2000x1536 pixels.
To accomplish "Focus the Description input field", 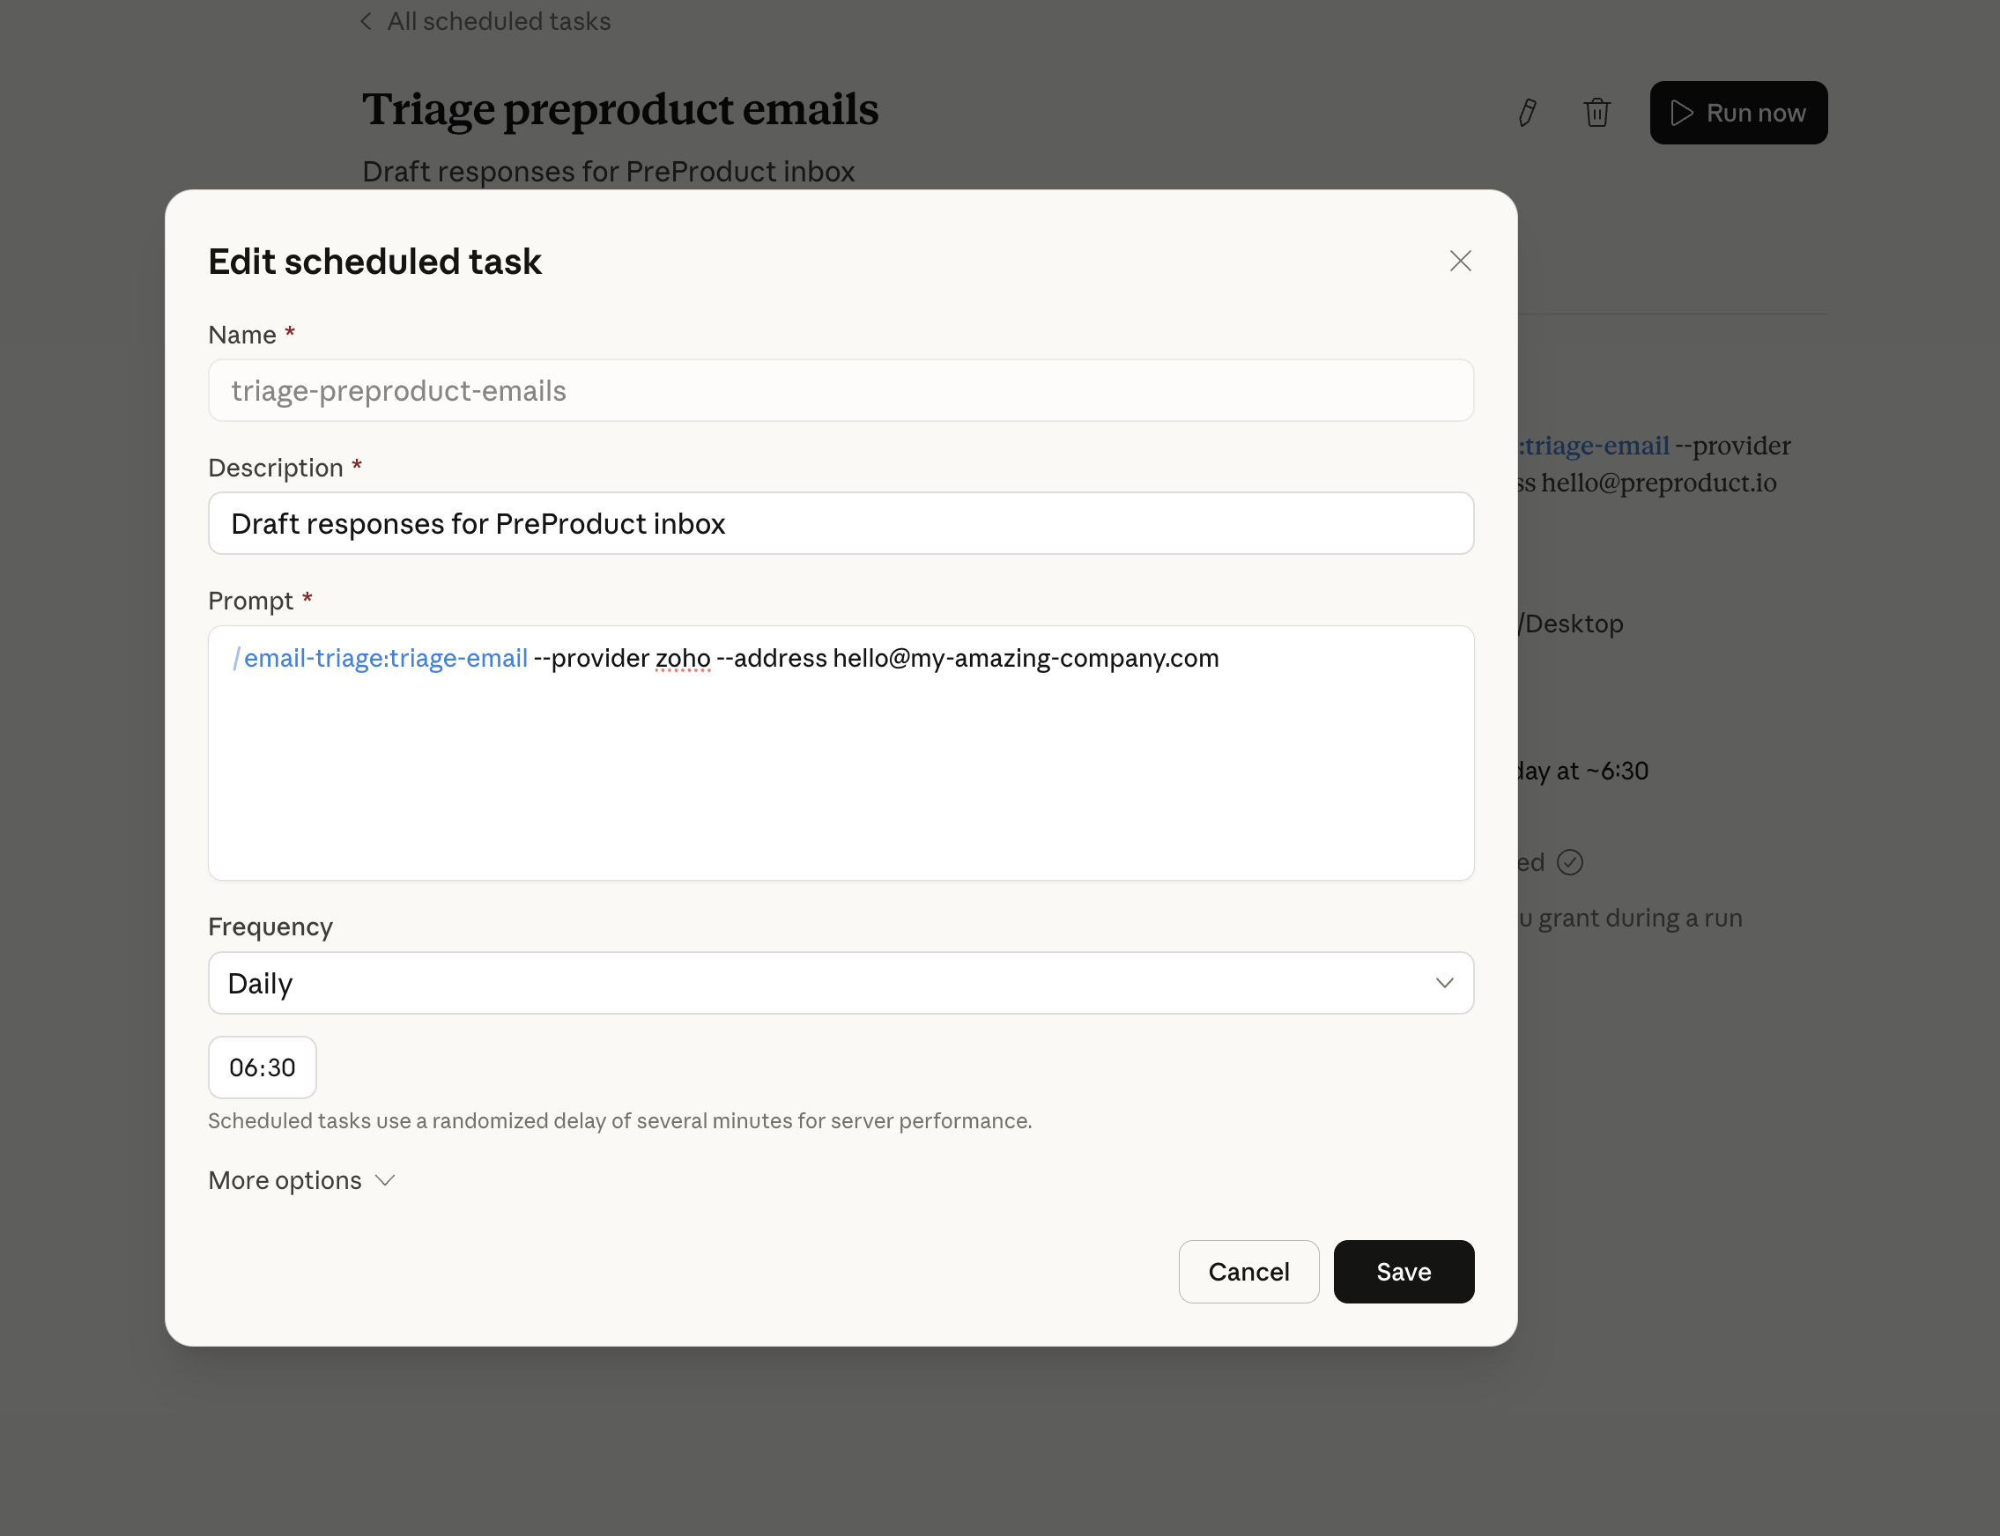I will tap(840, 523).
